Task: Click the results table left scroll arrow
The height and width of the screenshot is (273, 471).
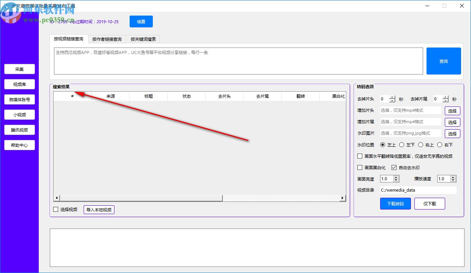Action: point(57,198)
